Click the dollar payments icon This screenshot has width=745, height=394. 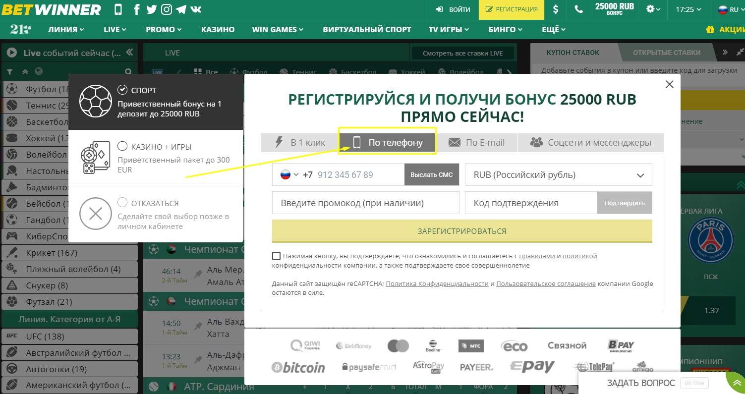556,9
